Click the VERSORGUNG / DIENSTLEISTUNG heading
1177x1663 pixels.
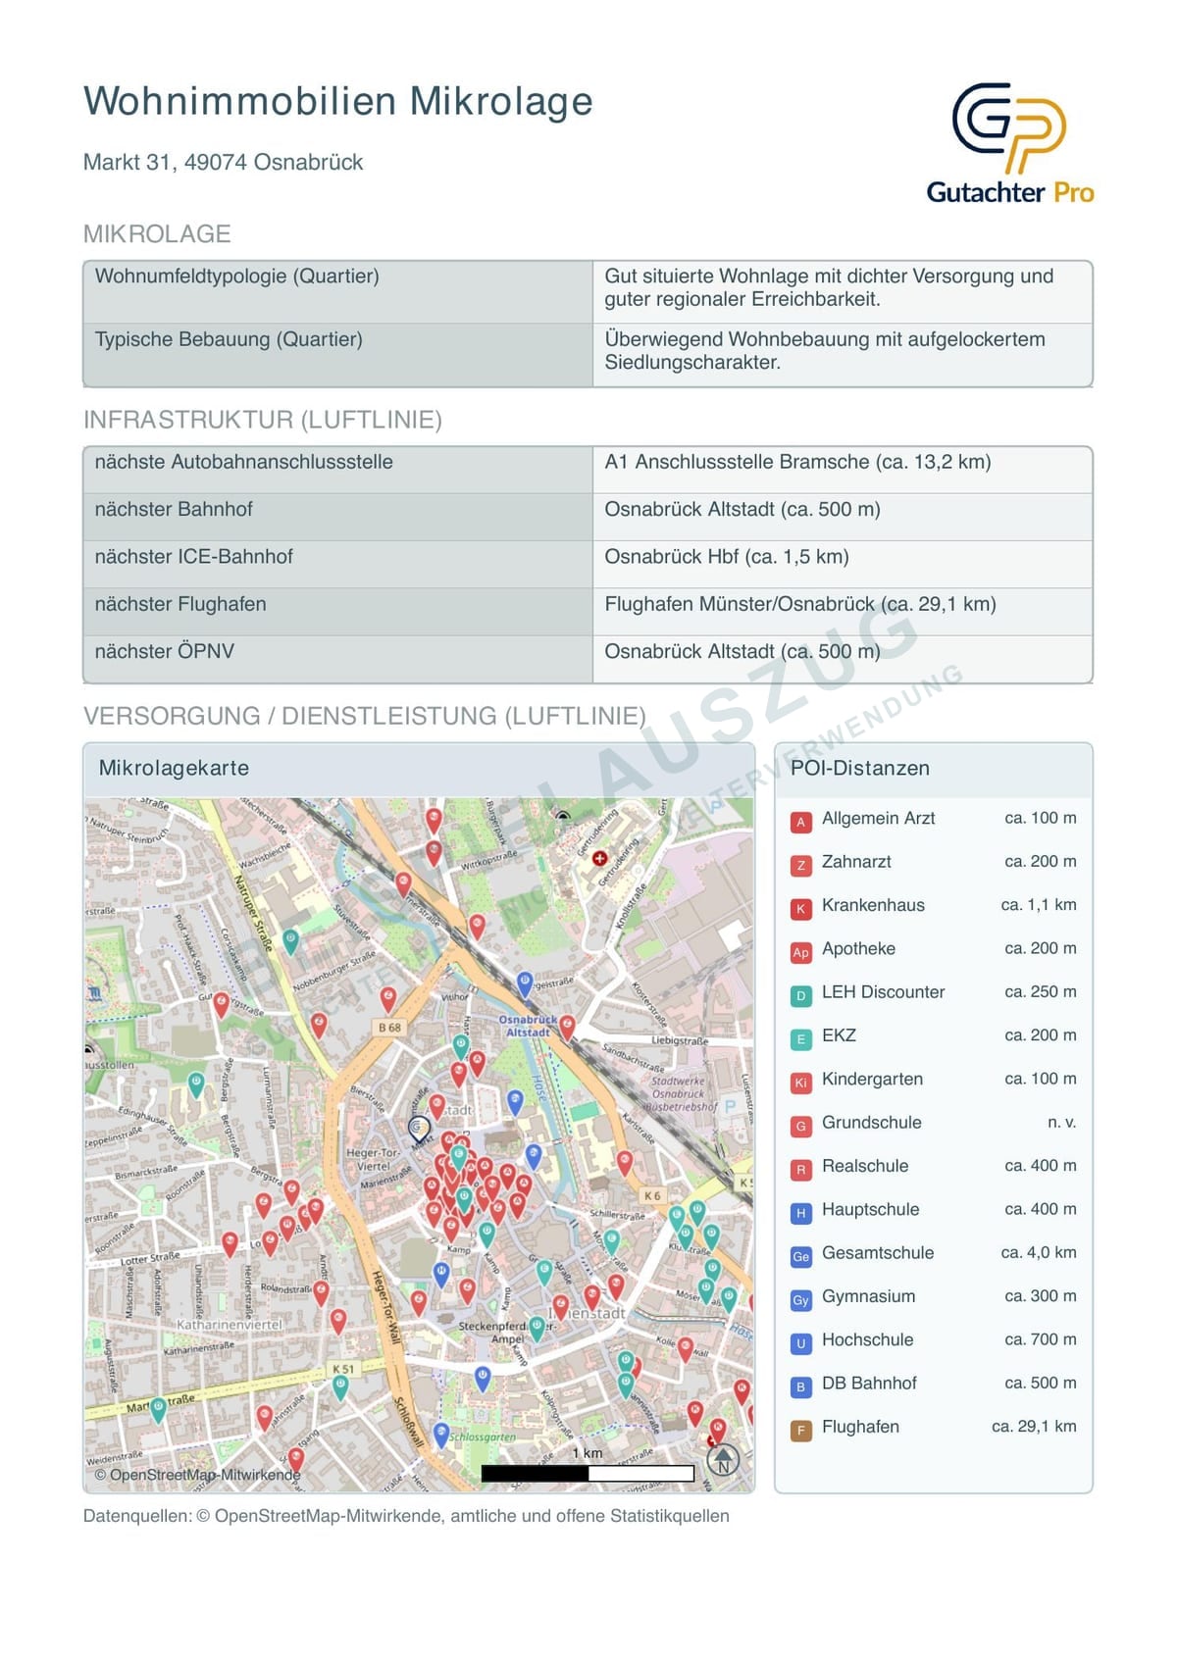365,716
